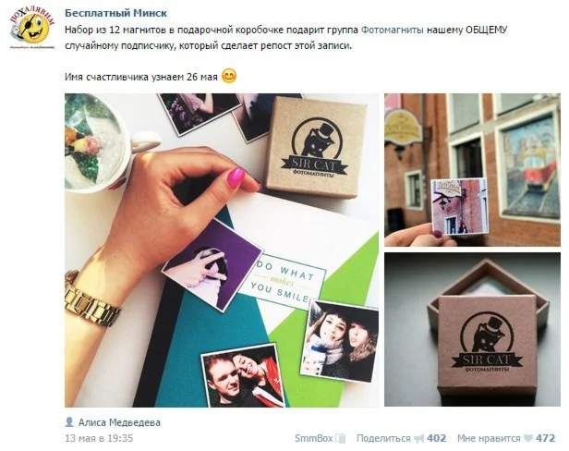
Task: Open the Бесплатный Минск group title
Action: [x=115, y=13]
